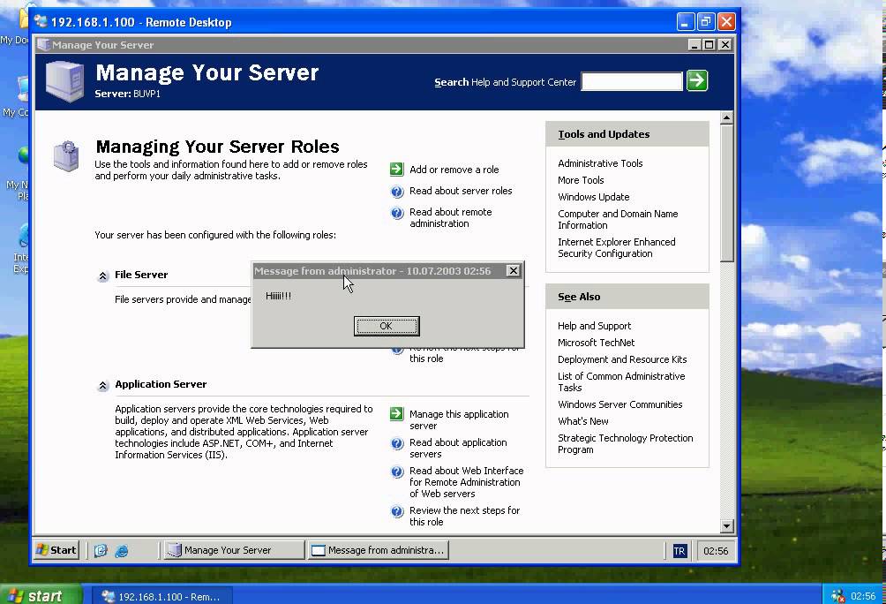Click the Server: BUVP1 label
Viewport: 886px width, 604px height.
128,94
